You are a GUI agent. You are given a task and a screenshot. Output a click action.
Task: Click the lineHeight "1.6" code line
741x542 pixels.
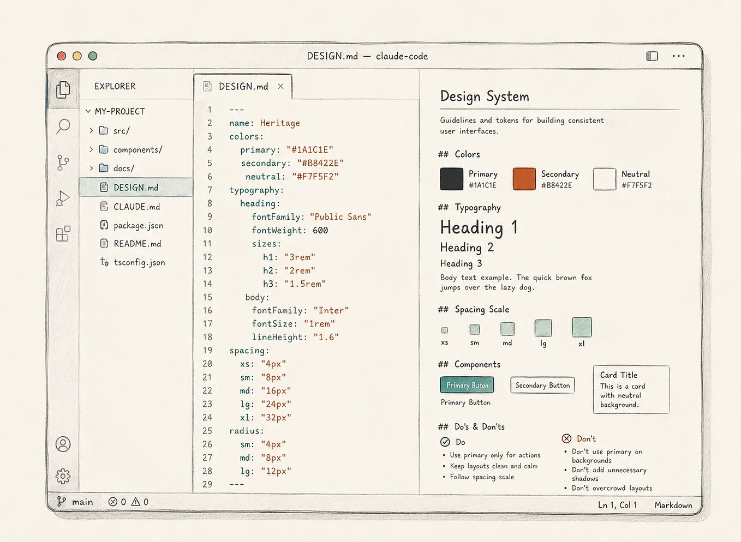click(x=295, y=337)
